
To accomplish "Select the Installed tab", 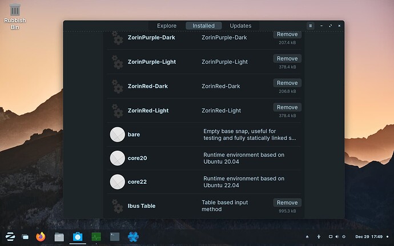I will (203, 26).
